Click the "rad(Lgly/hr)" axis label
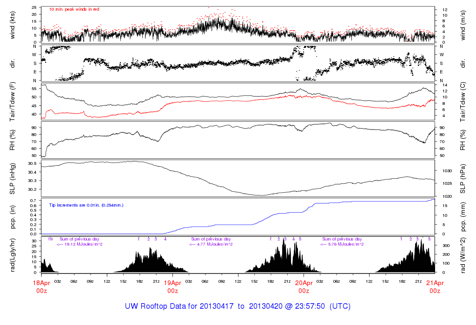 click(x=13, y=255)
